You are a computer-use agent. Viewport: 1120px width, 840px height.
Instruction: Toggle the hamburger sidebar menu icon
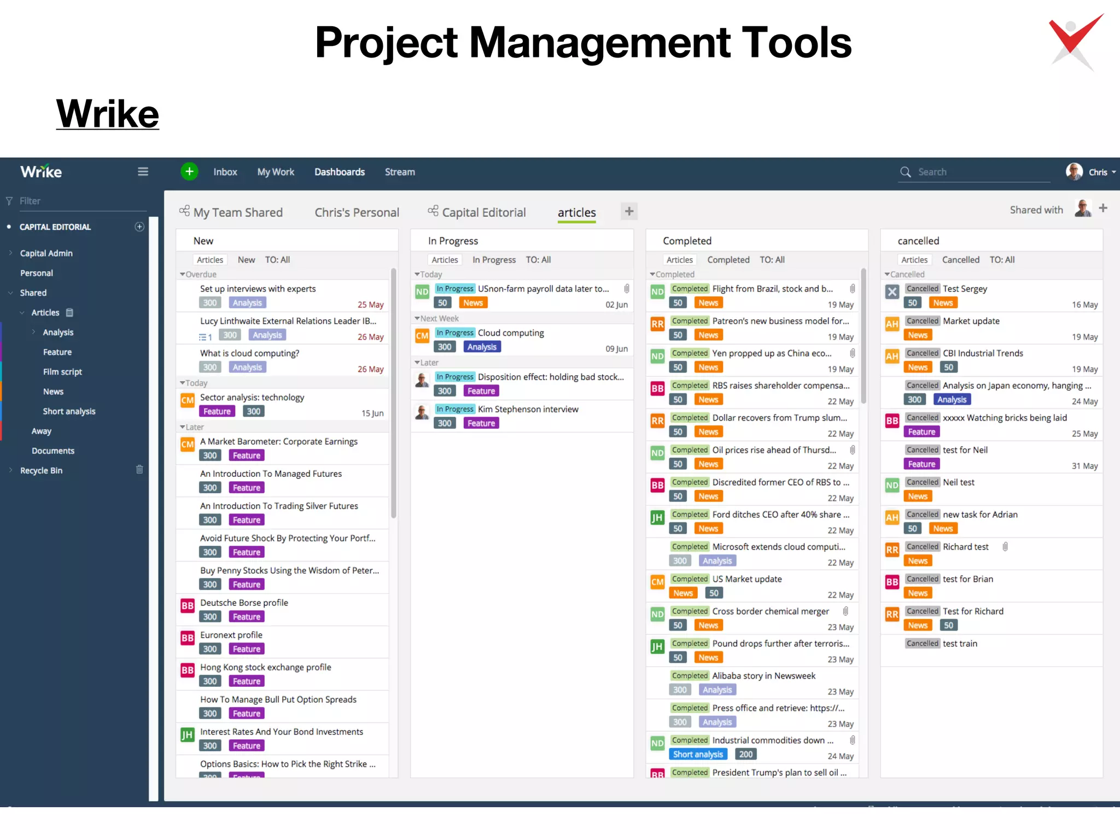coord(143,172)
